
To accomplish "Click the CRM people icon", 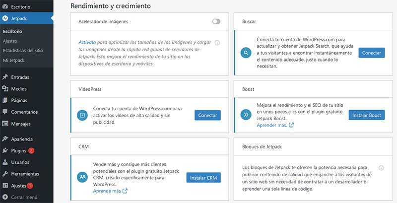I will coord(82,177).
